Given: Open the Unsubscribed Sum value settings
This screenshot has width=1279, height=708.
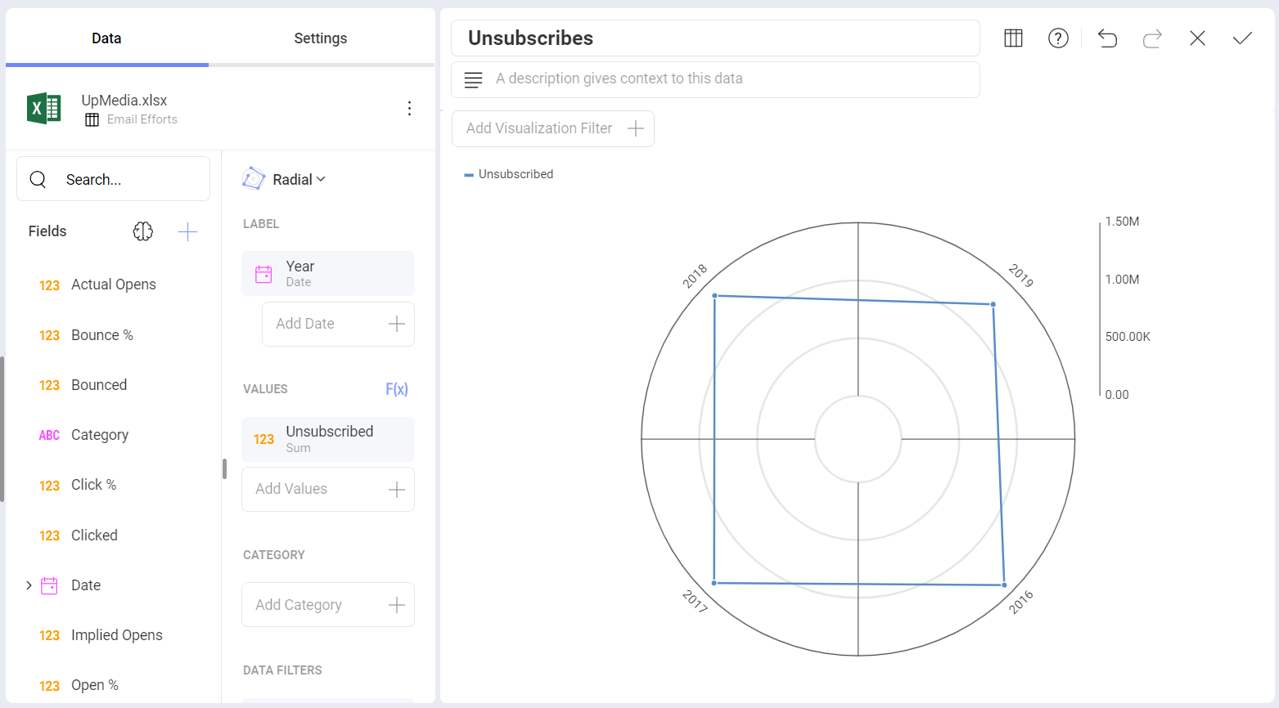Looking at the screenshot, I should (328, 439).
